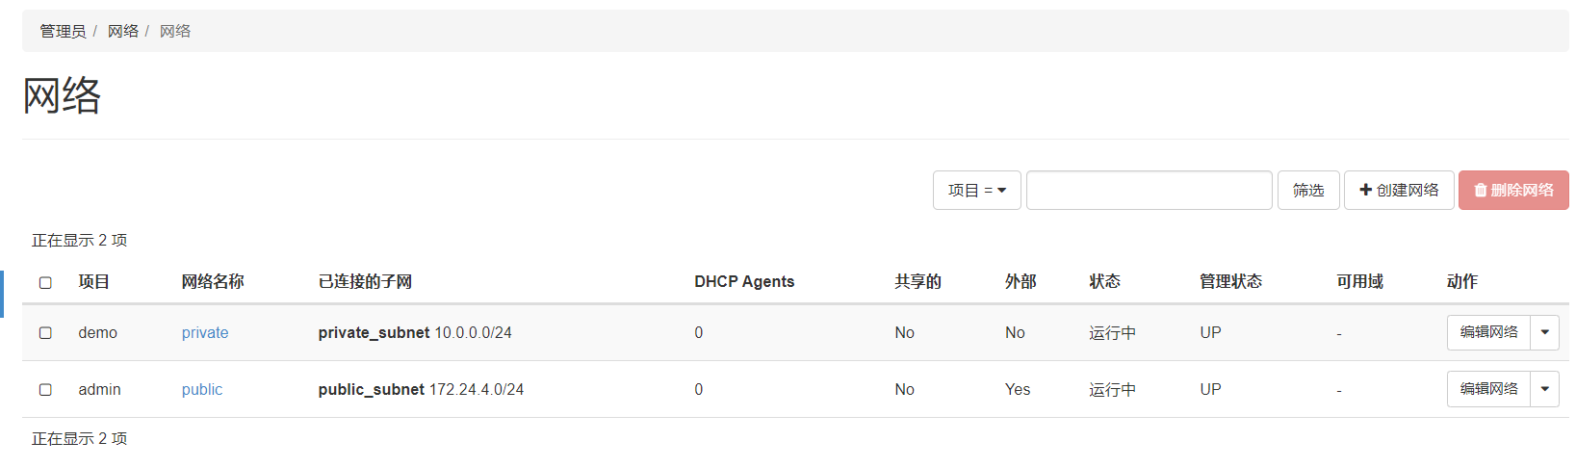The image size is (1576, 468).
Task: Expand the actions caret for public network
Action: tap(1545, 389)
